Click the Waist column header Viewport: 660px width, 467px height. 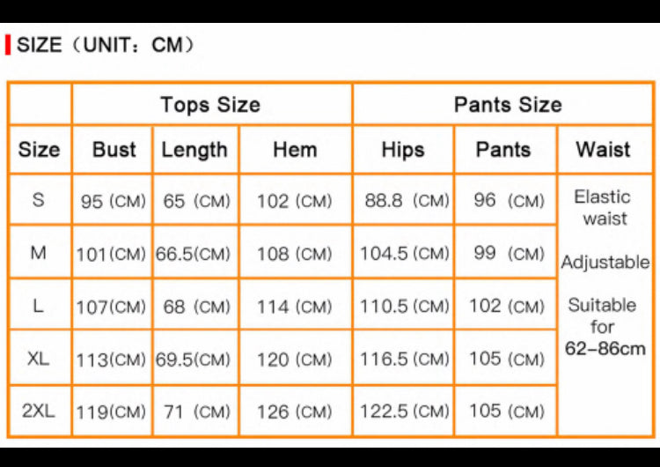click(603, 150)
